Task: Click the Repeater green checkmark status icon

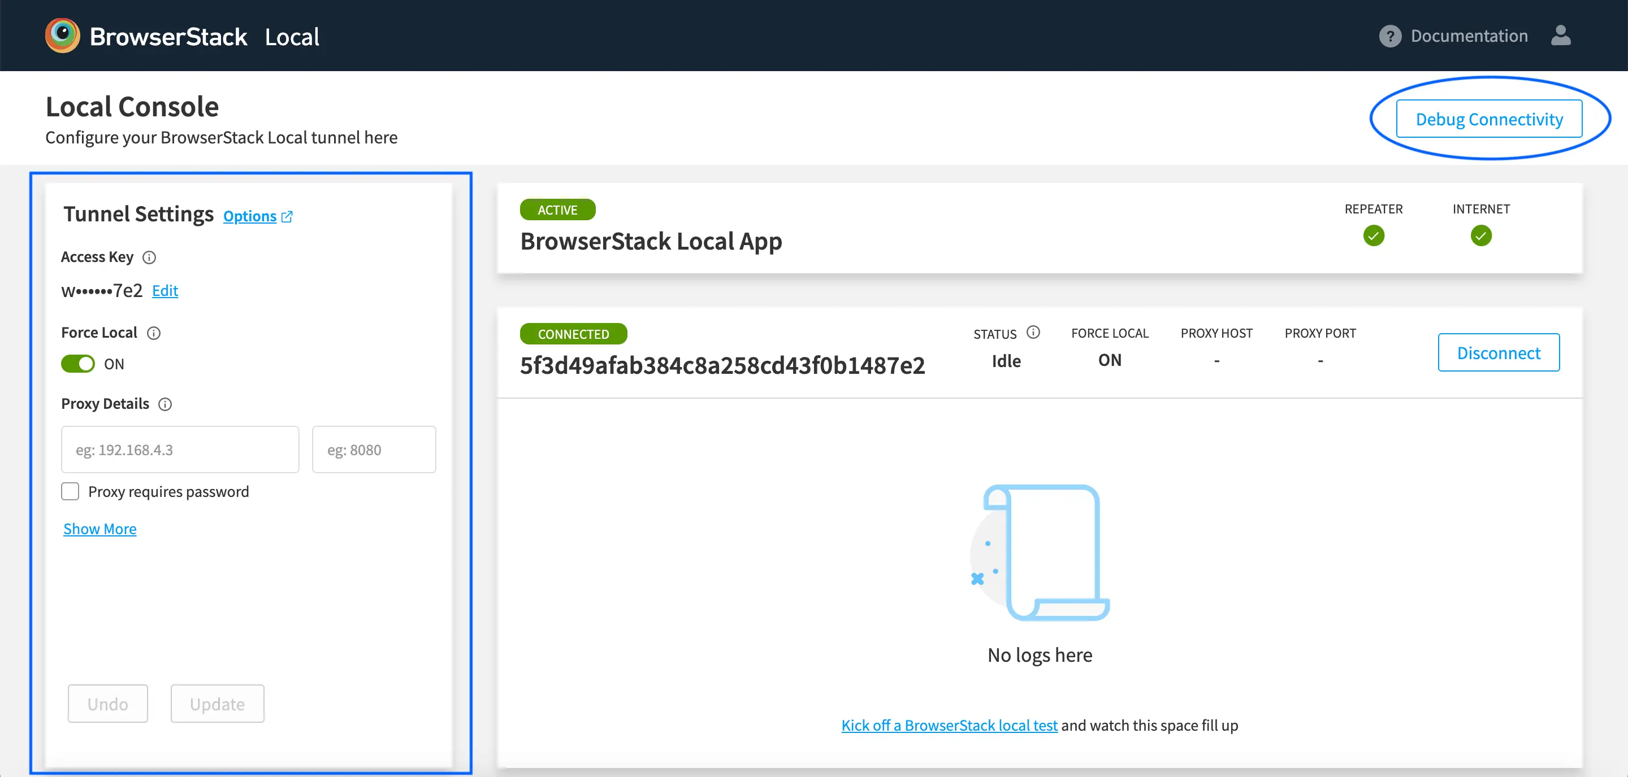Action: point(1373,236)
